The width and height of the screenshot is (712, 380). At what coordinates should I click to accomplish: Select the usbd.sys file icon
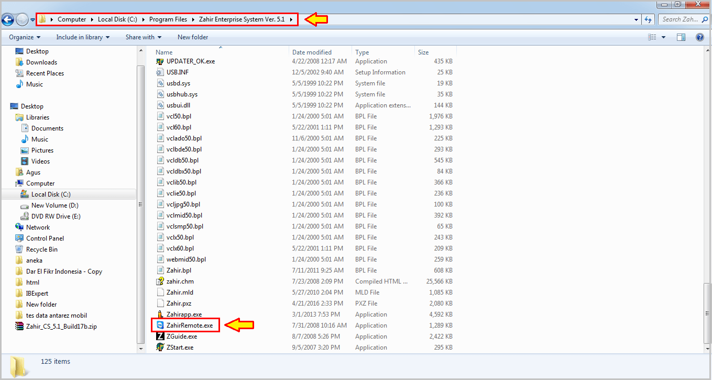160,83
